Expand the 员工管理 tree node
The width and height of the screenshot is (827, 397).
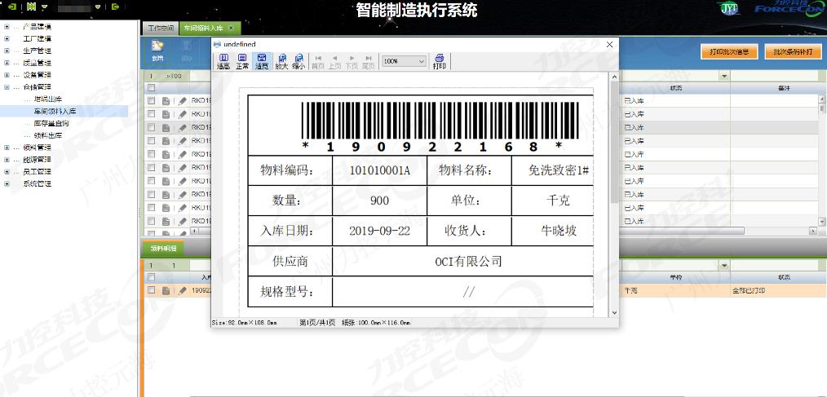(x=7, y=171)
